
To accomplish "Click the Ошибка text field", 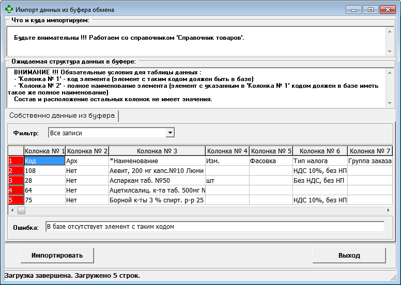I will [214, 227].
